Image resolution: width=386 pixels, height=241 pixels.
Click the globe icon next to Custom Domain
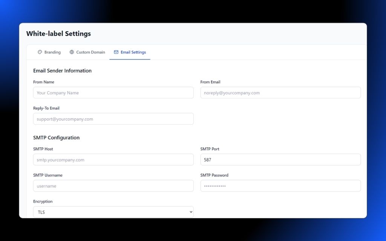coord(71,52)
